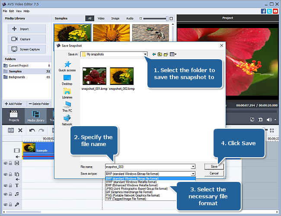Screen dimensions: 281x216
Task: Create new folder in Save dialog
Action: 166,54
